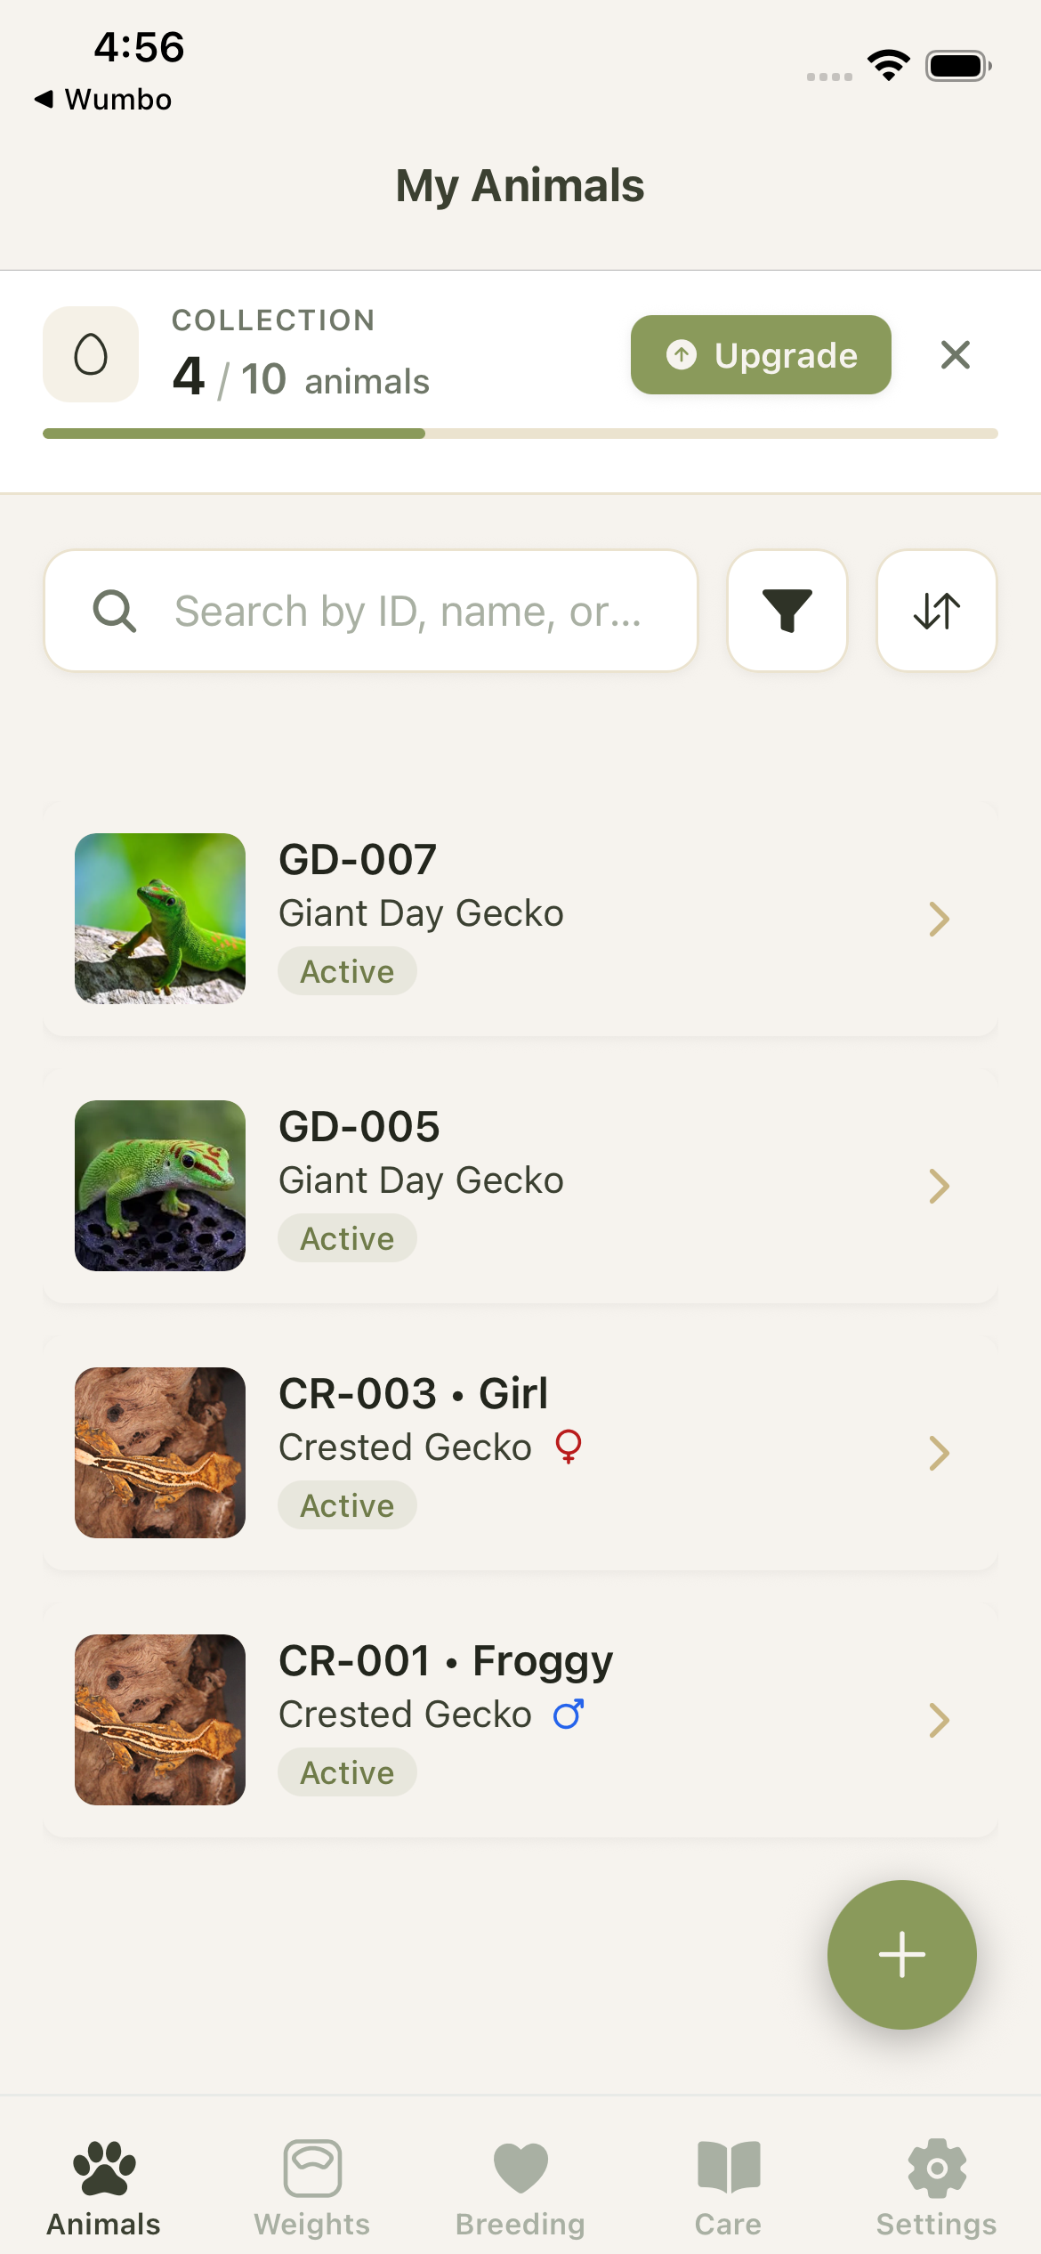
Task: Click the Upgrade button
Action: coord(761,354)
